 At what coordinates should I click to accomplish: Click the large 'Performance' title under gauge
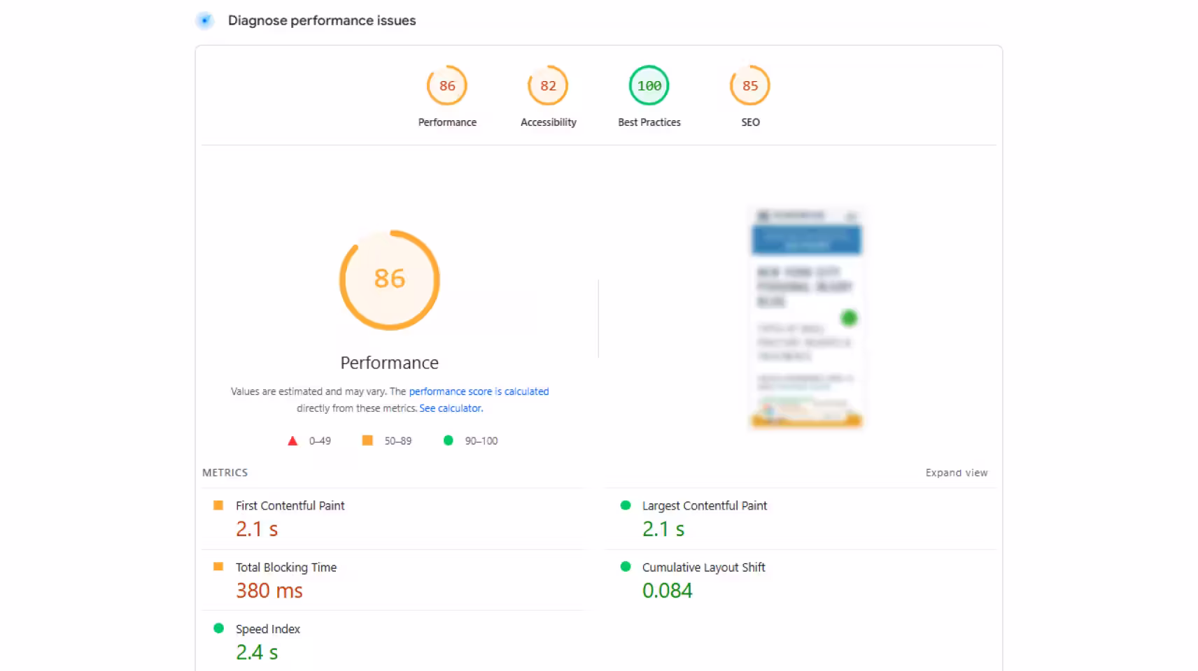390,363
